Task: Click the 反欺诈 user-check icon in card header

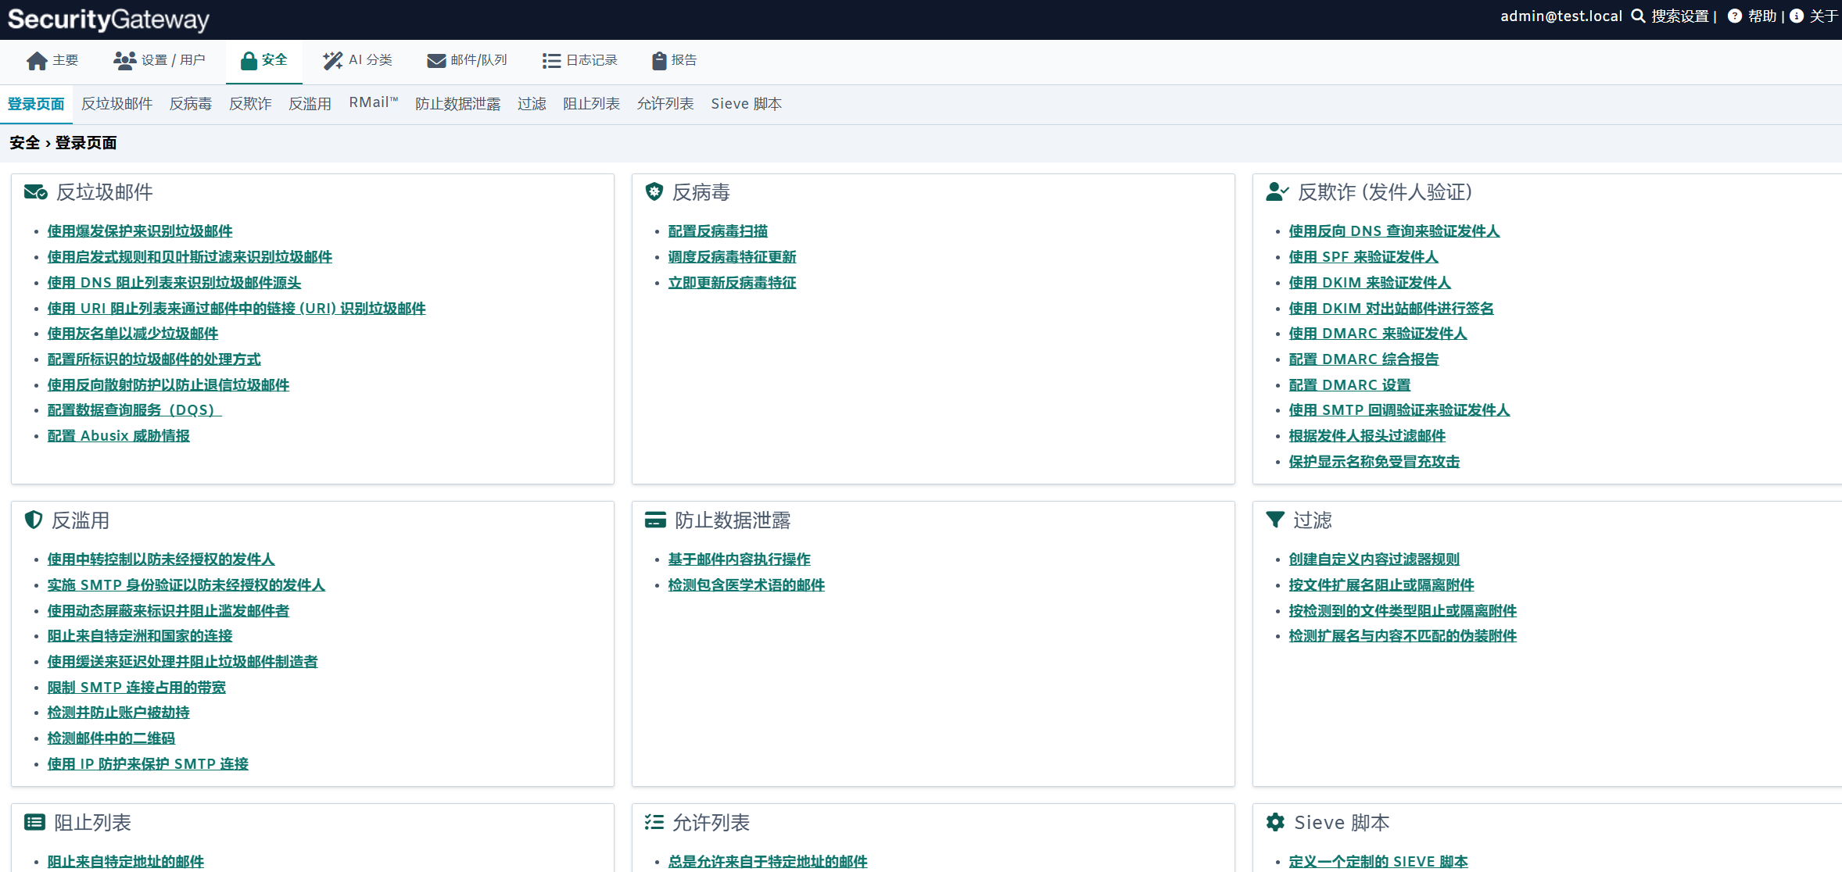Action: [x=1277, y=192]
